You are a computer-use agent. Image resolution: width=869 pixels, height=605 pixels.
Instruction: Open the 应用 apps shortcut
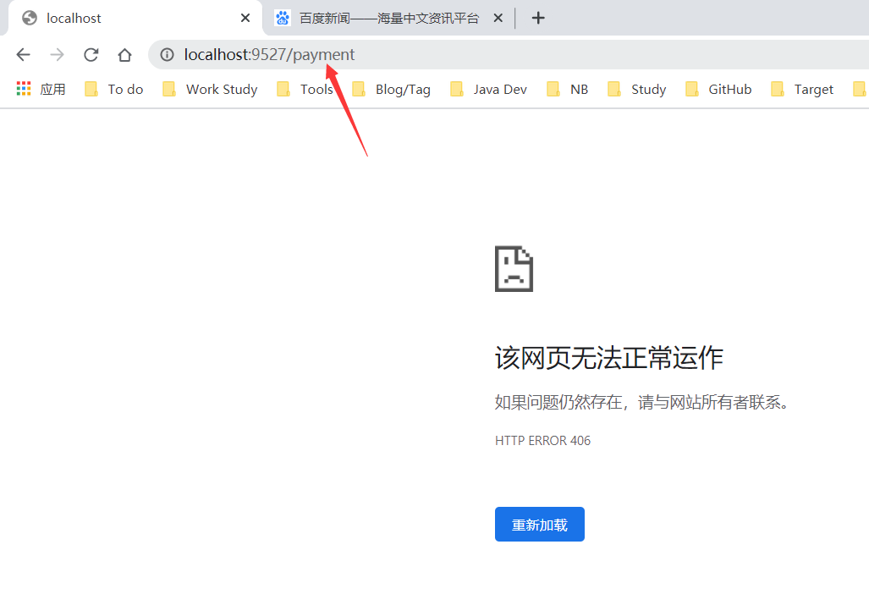pos(41,89)
